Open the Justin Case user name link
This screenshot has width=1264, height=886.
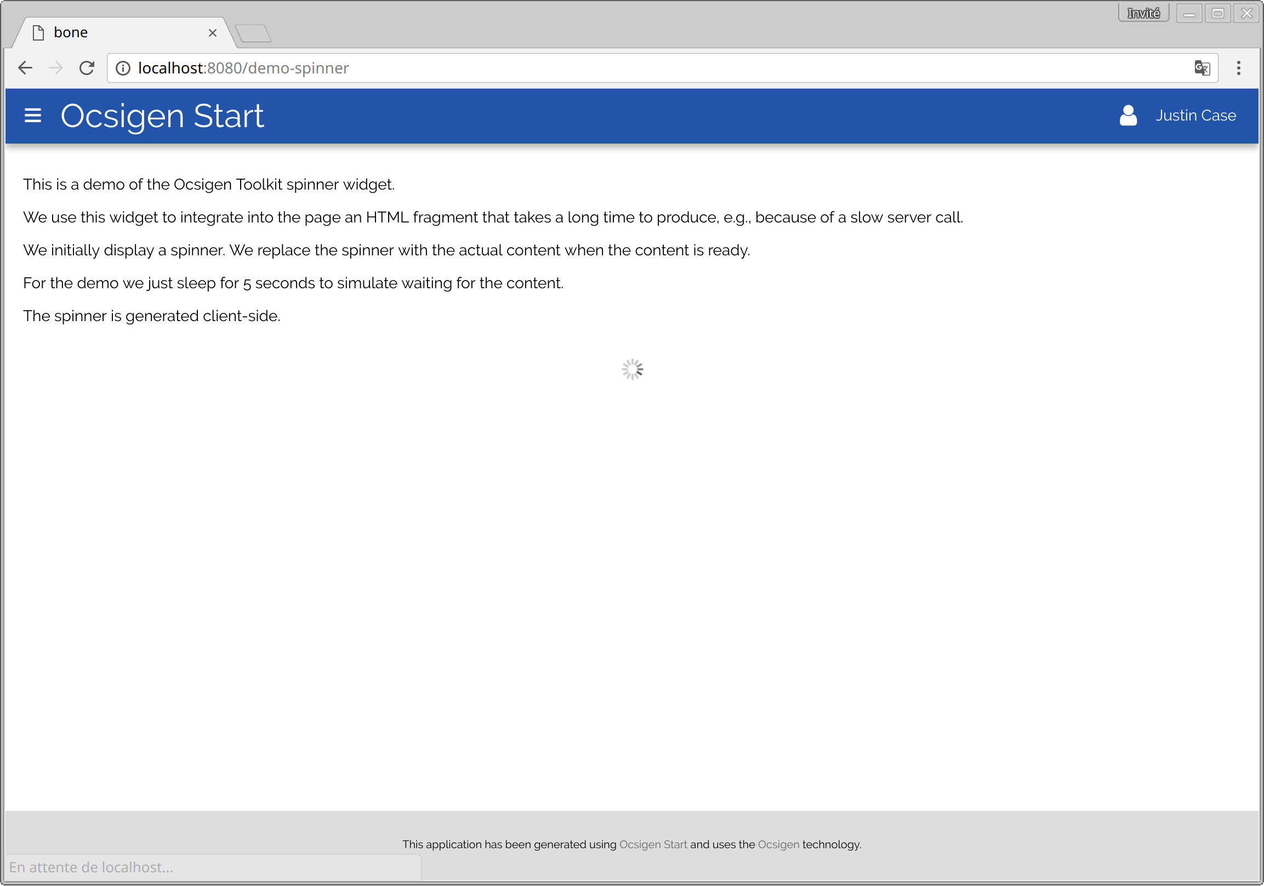coord(1195,116)
